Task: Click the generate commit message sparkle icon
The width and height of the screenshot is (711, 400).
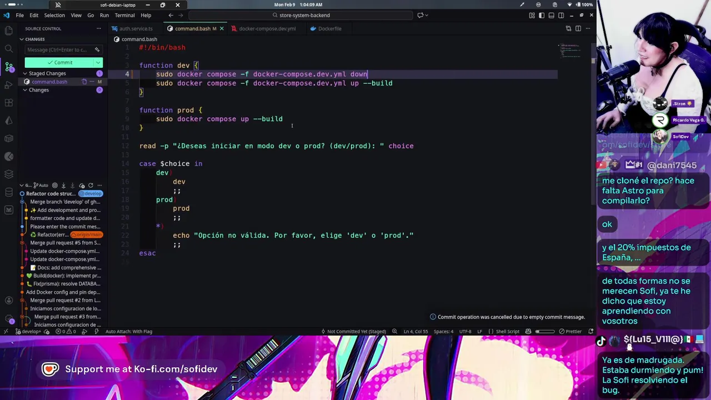Action: click(x=97, y=49)
